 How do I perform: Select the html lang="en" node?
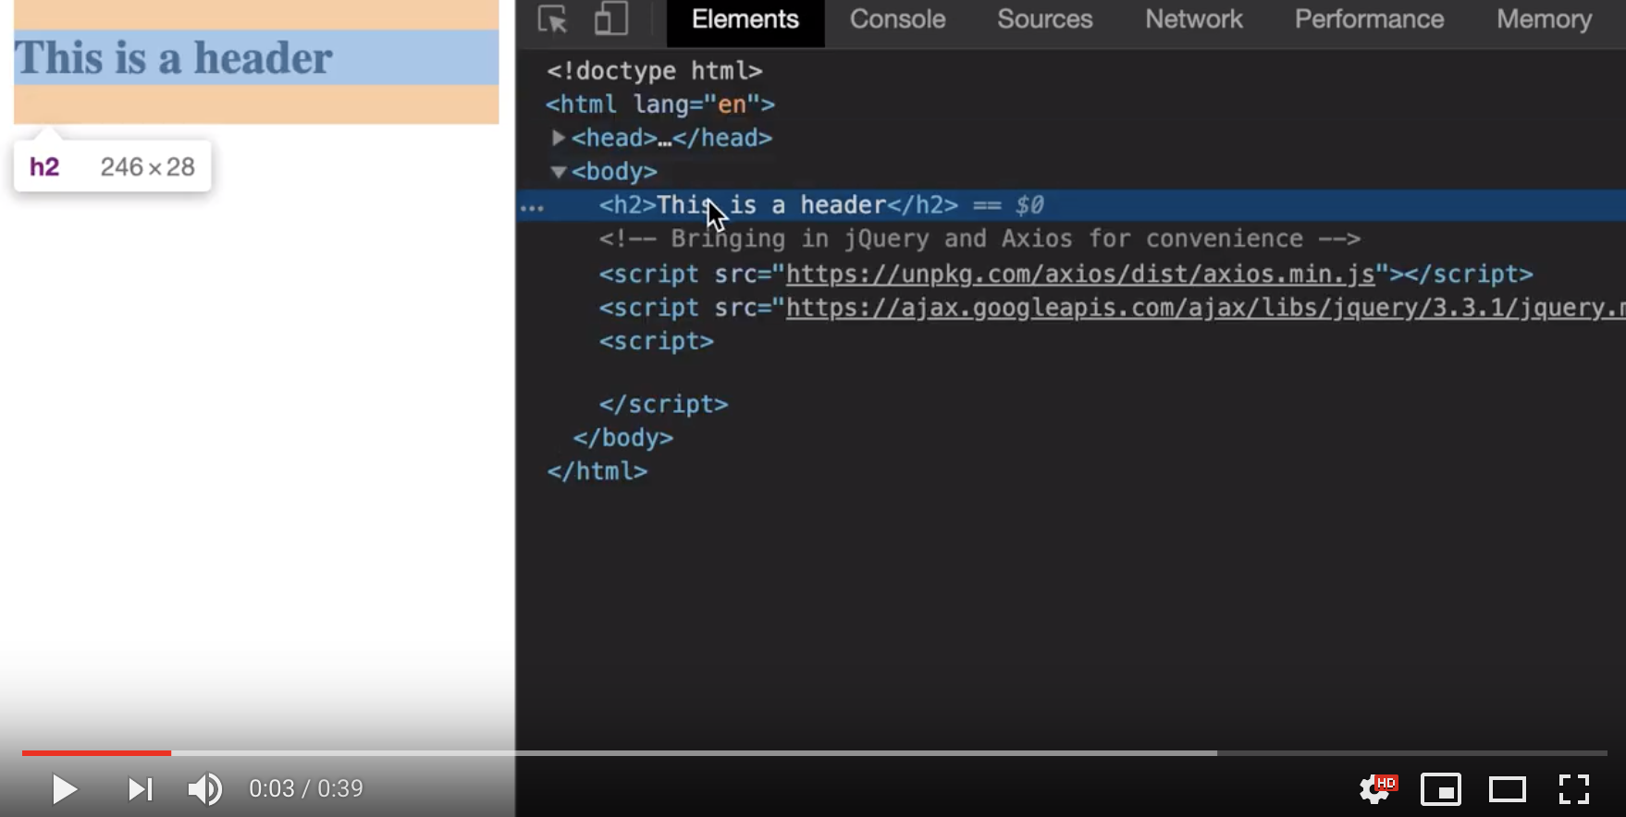(660, 104)
